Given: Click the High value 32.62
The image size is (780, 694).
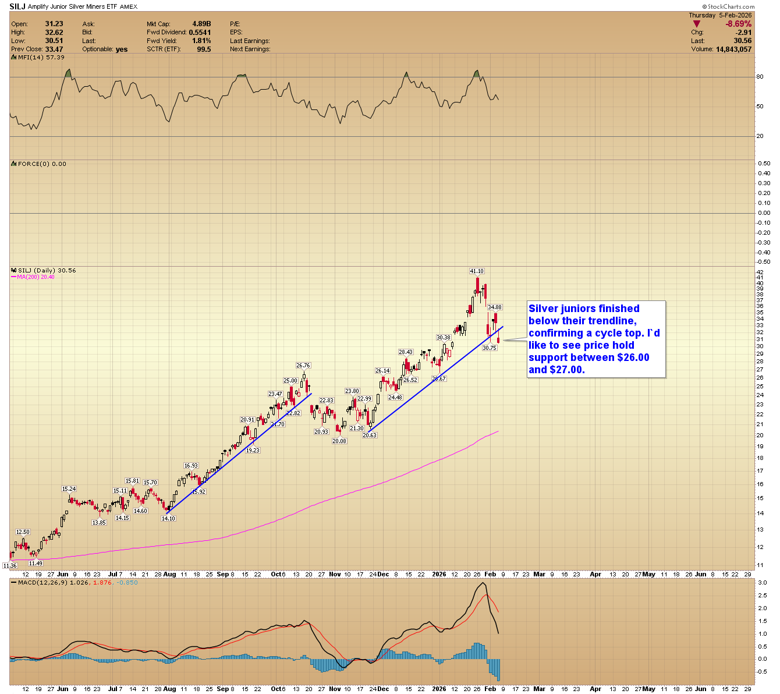Looking at the screenshot, I should [54, 33].
